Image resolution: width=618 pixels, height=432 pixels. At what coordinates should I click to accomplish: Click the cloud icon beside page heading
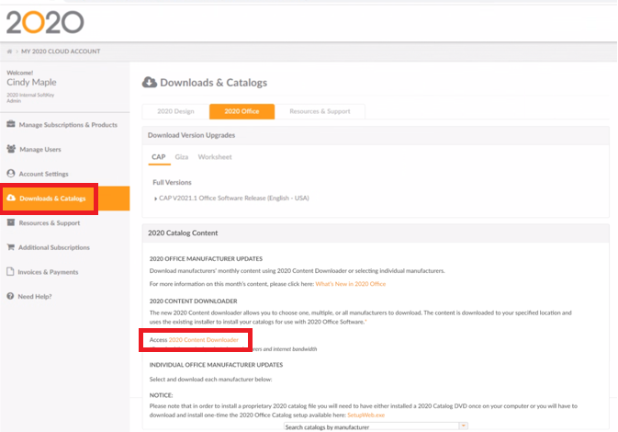[150, 82]
